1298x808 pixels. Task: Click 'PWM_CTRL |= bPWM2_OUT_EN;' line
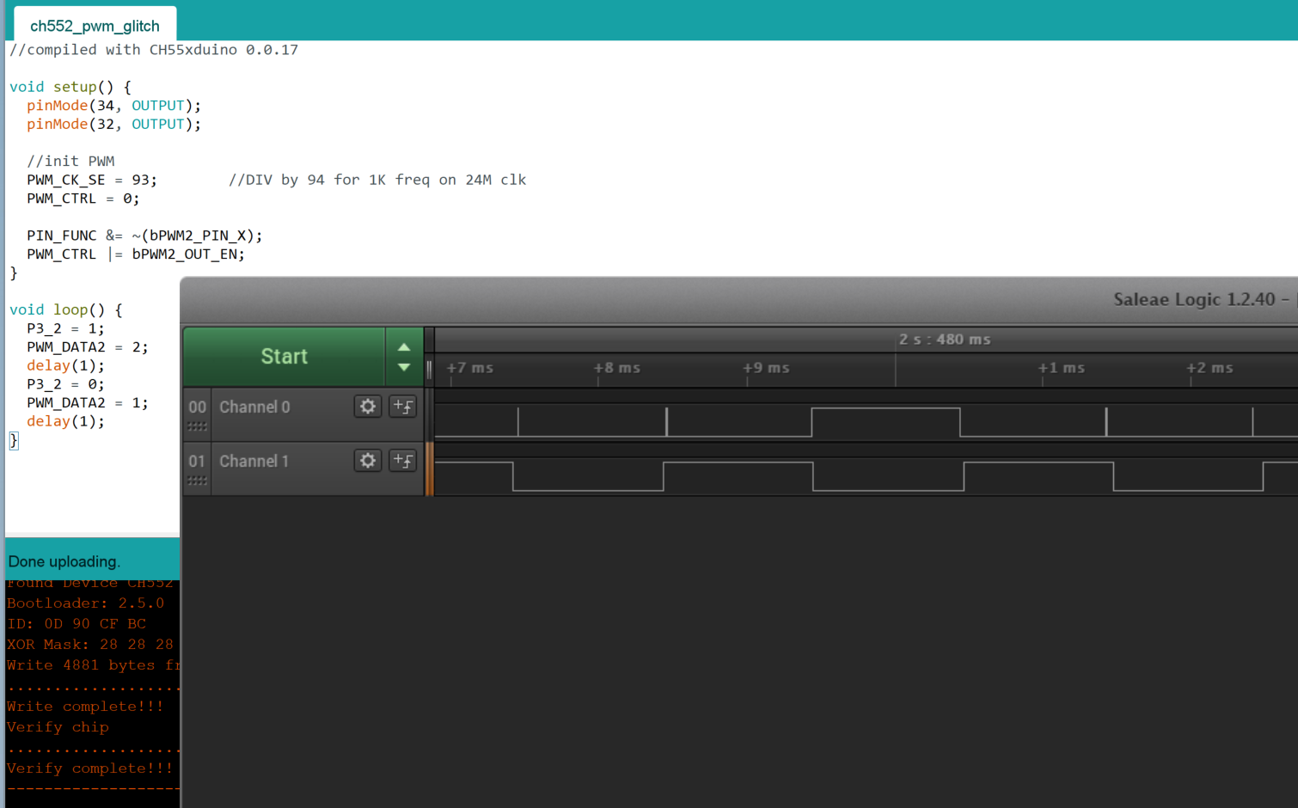point(136,254)
